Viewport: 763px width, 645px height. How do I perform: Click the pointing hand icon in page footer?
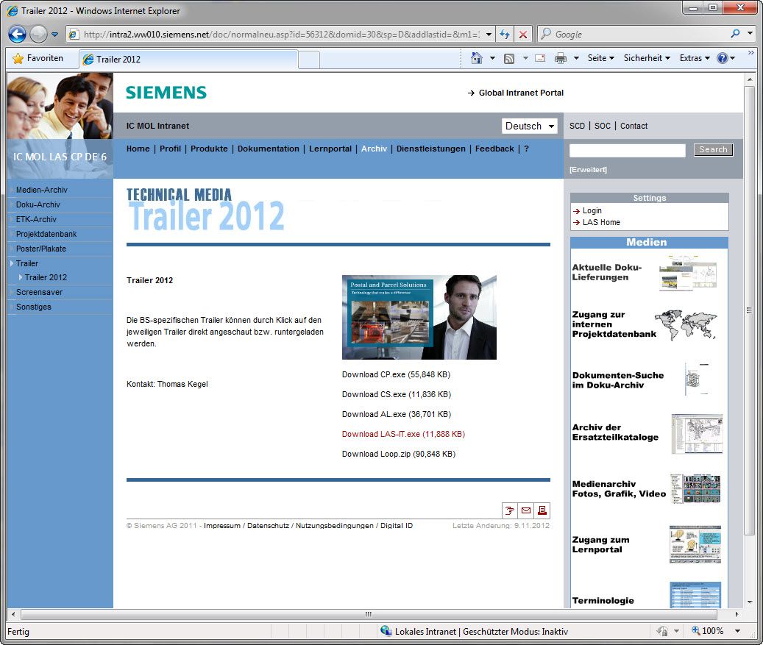509,510
